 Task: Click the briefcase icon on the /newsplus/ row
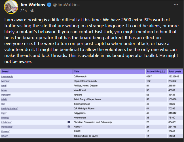point(69,127)
